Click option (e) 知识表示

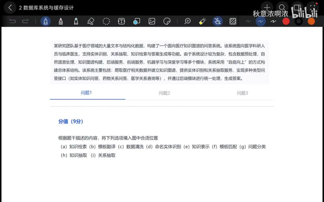pyautogui.click(x=196, y=147)
